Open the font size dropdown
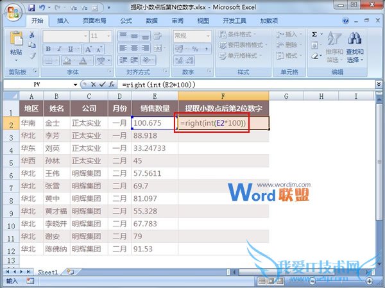385x288 pixels. point(108,36)
